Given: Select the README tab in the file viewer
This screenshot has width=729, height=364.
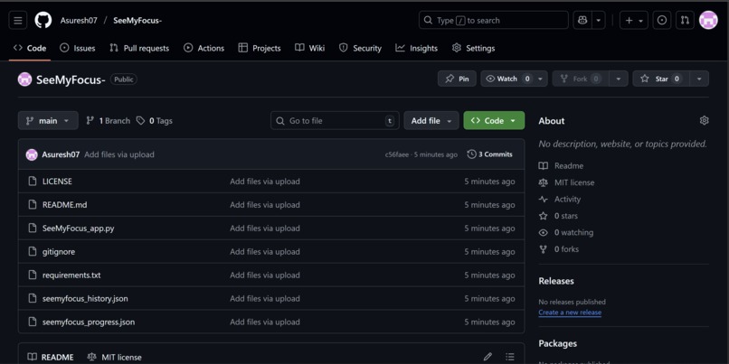Looking at the screenshot, I should 51,357.
